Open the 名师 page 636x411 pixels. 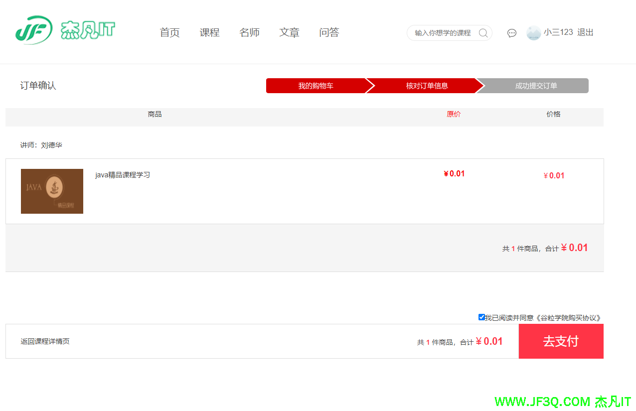pyautogui.click(x=249, y=33)
